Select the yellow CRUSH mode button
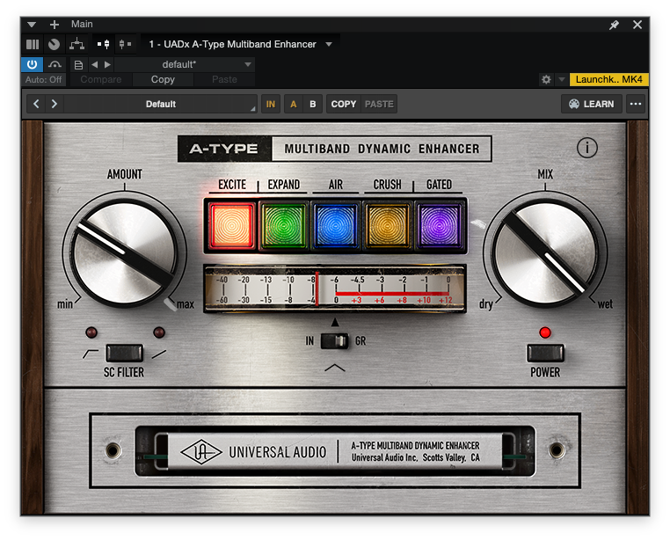The width and height of the screenshot is (670, 540). pos(387,225)
